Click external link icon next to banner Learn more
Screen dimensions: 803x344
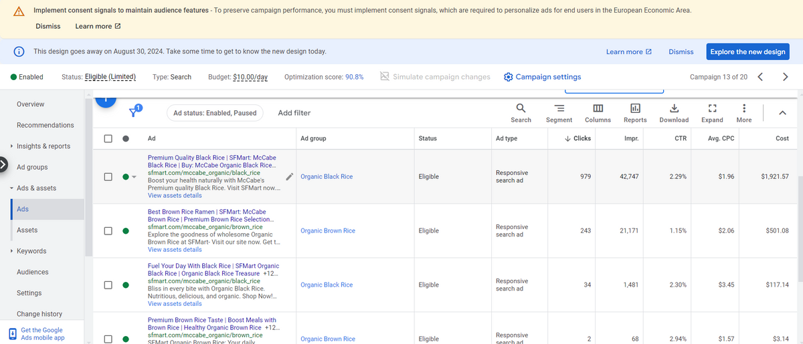point(118,26)
